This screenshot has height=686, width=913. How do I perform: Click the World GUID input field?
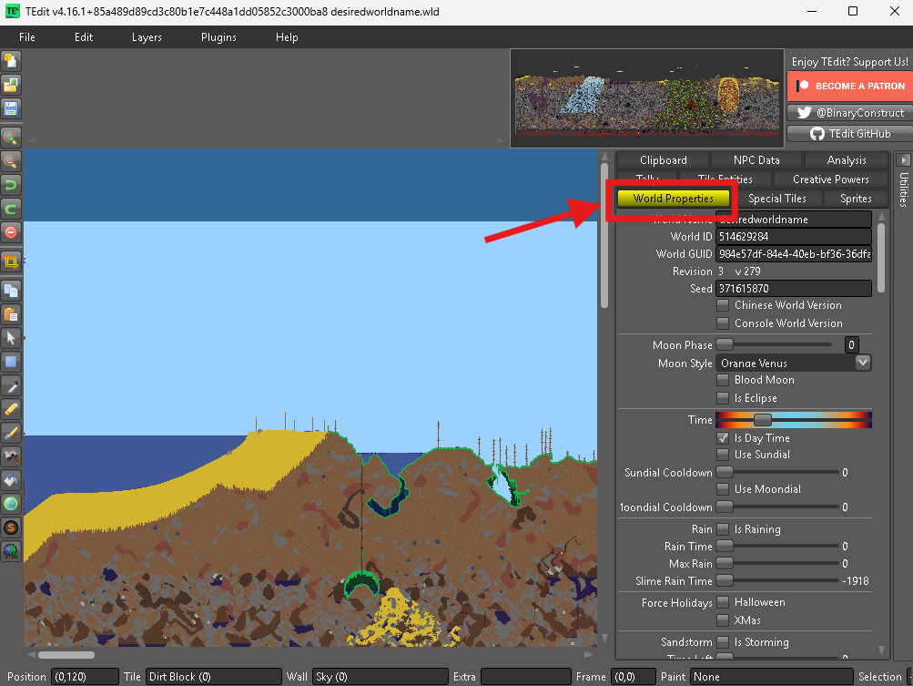click(794, 254)
